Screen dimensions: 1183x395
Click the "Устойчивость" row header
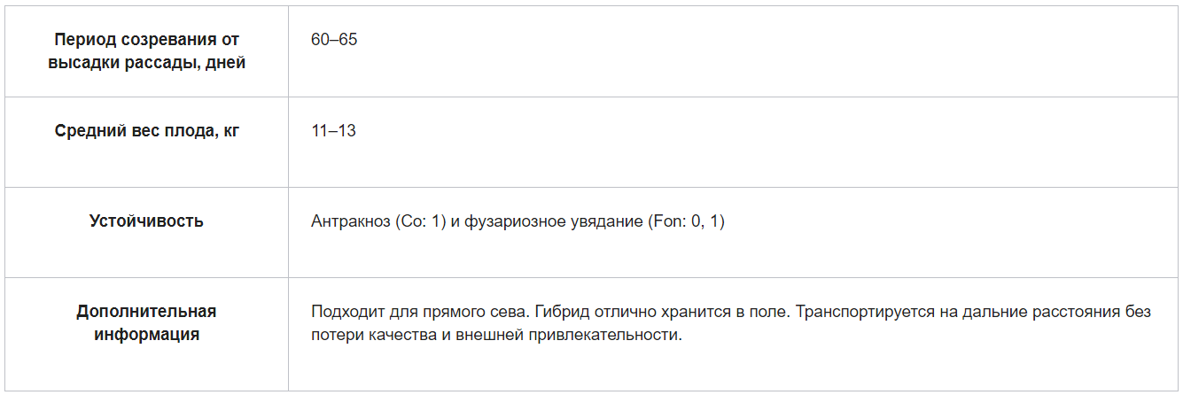click(146, 221)
